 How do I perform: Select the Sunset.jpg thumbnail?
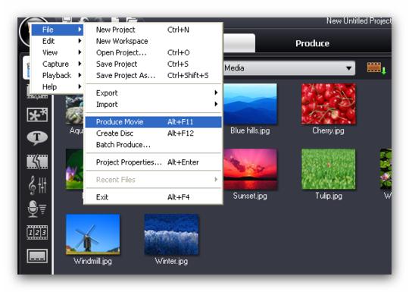pos(250,169)
